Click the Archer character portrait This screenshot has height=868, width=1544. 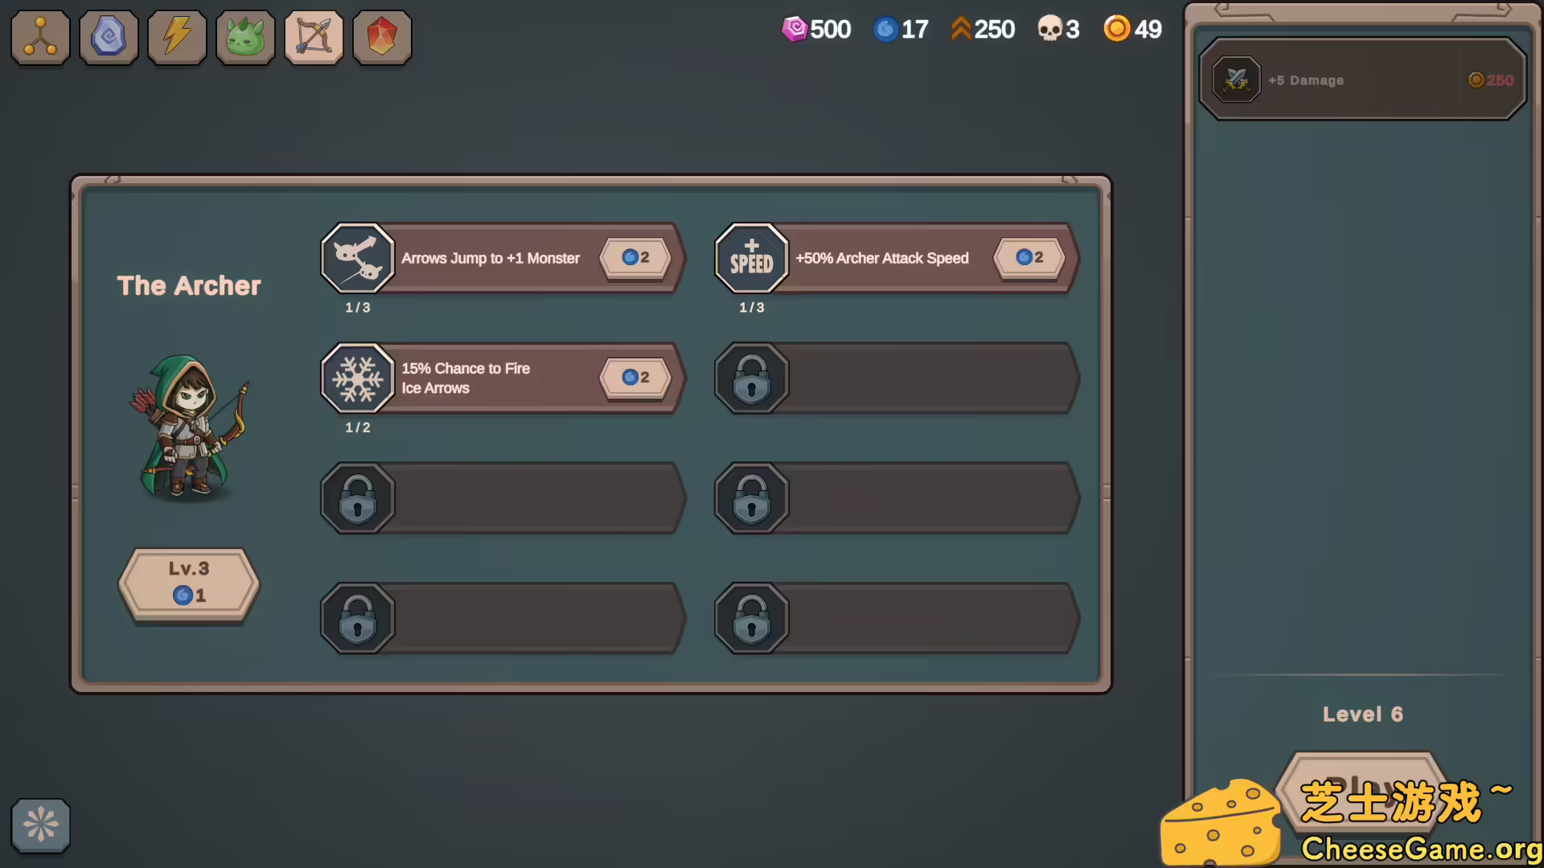click(x=191, y=426)
